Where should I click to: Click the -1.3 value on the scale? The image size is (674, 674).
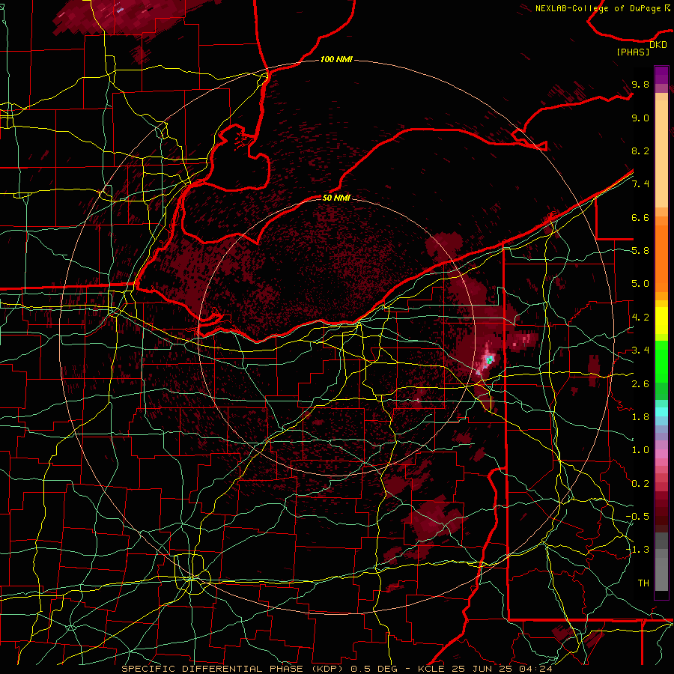(x=637, y=550)
